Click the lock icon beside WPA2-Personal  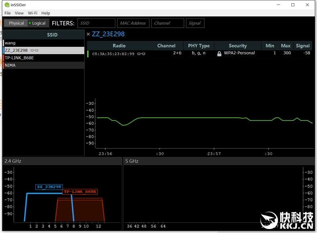219,53
